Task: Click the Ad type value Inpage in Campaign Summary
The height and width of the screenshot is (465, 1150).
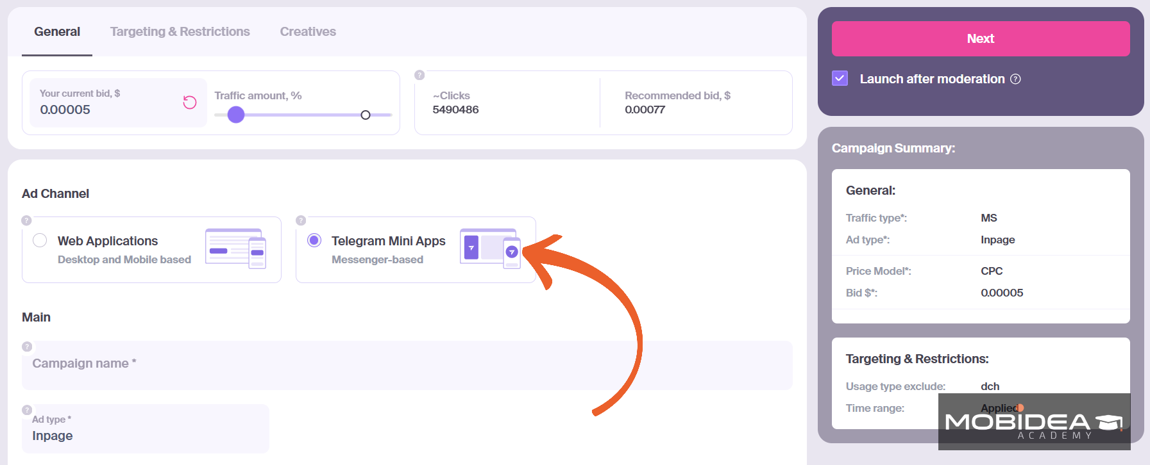Action: (998, 240)
